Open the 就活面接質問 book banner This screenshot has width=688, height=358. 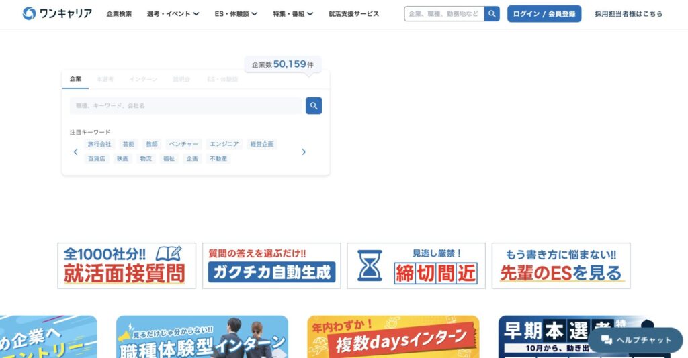pyautogui.click(x=127, y=265)
